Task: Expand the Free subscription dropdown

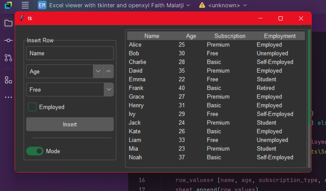Action: (109, 89)
